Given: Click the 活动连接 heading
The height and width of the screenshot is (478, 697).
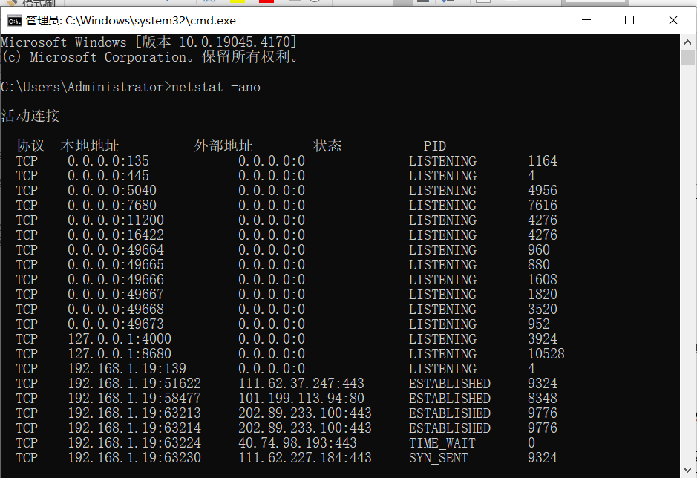Looking at the screenshot, I should point(30,116).
